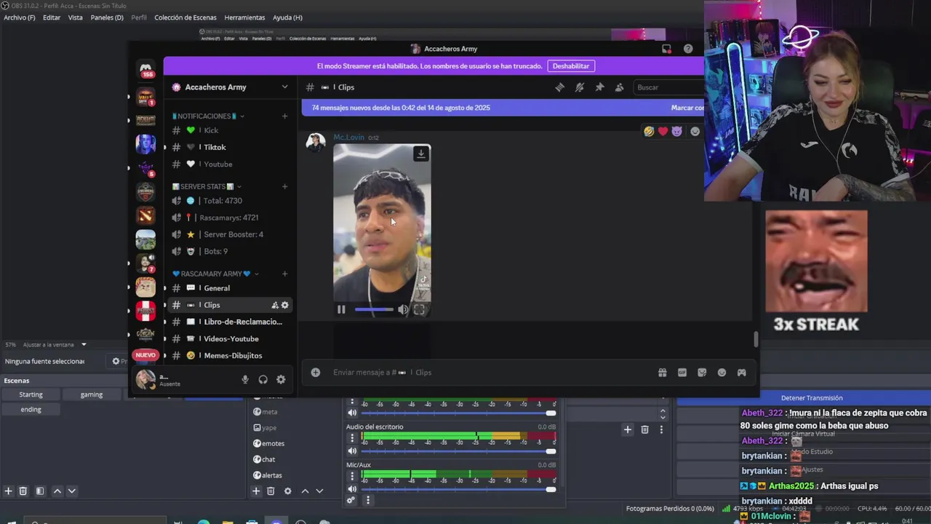The width and height of the screenshot is (931, 524).
Task: Select the gaming scene in OBS
Action: coord(92,394)
